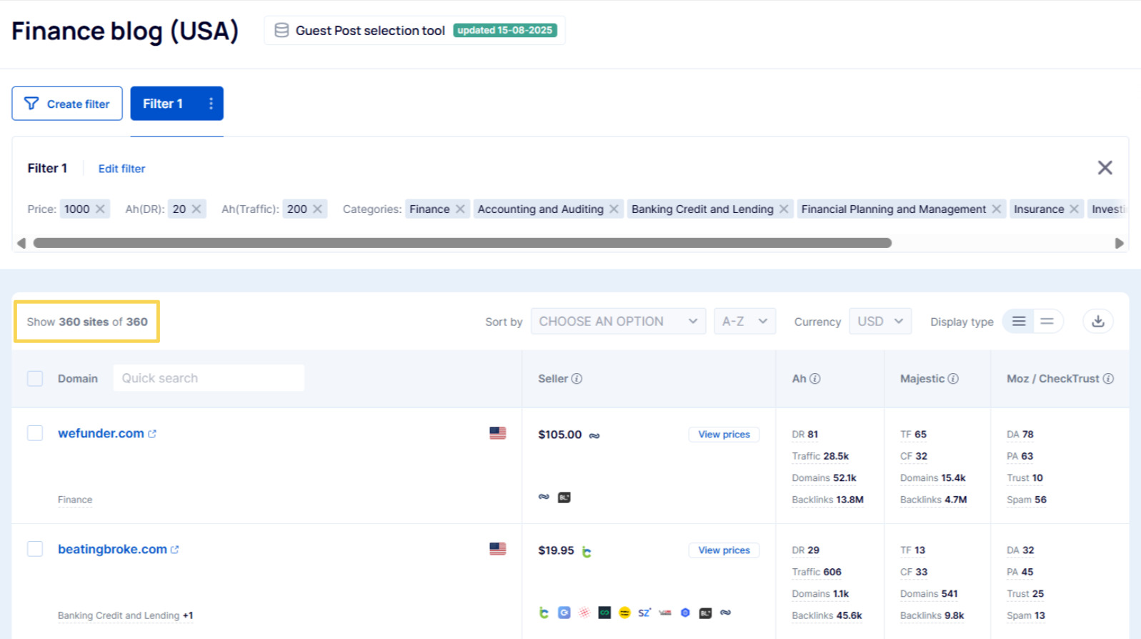This screenshot has height=639, width=1141.
Task: Remove the Price 1000 filter chip
Action: point(100,209)
